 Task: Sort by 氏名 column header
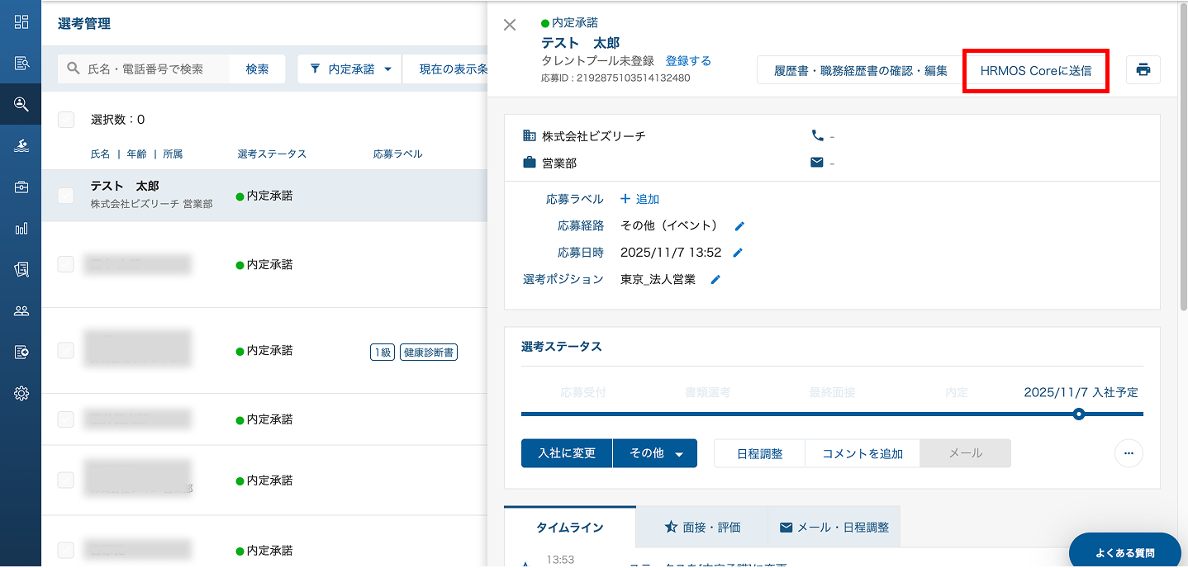100,154
